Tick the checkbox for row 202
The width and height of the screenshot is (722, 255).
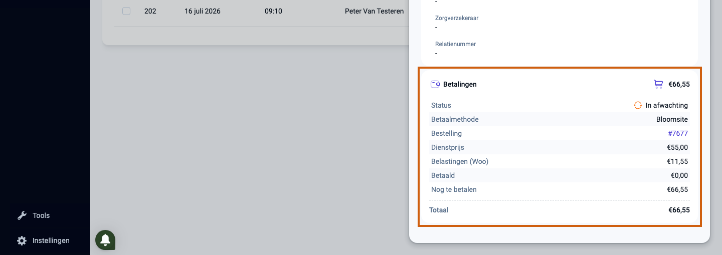(x=126, y=11)
